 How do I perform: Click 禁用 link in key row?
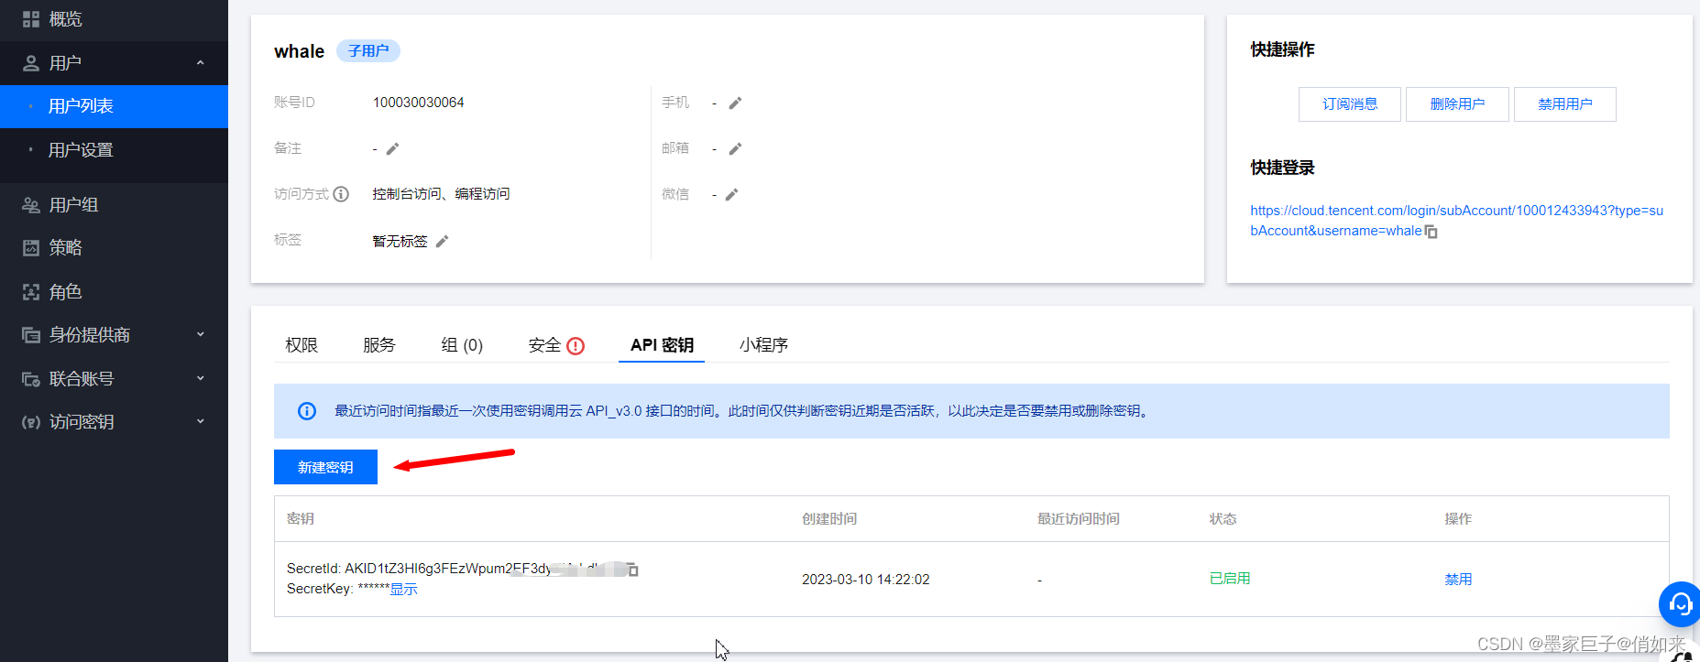[1458, 579]
